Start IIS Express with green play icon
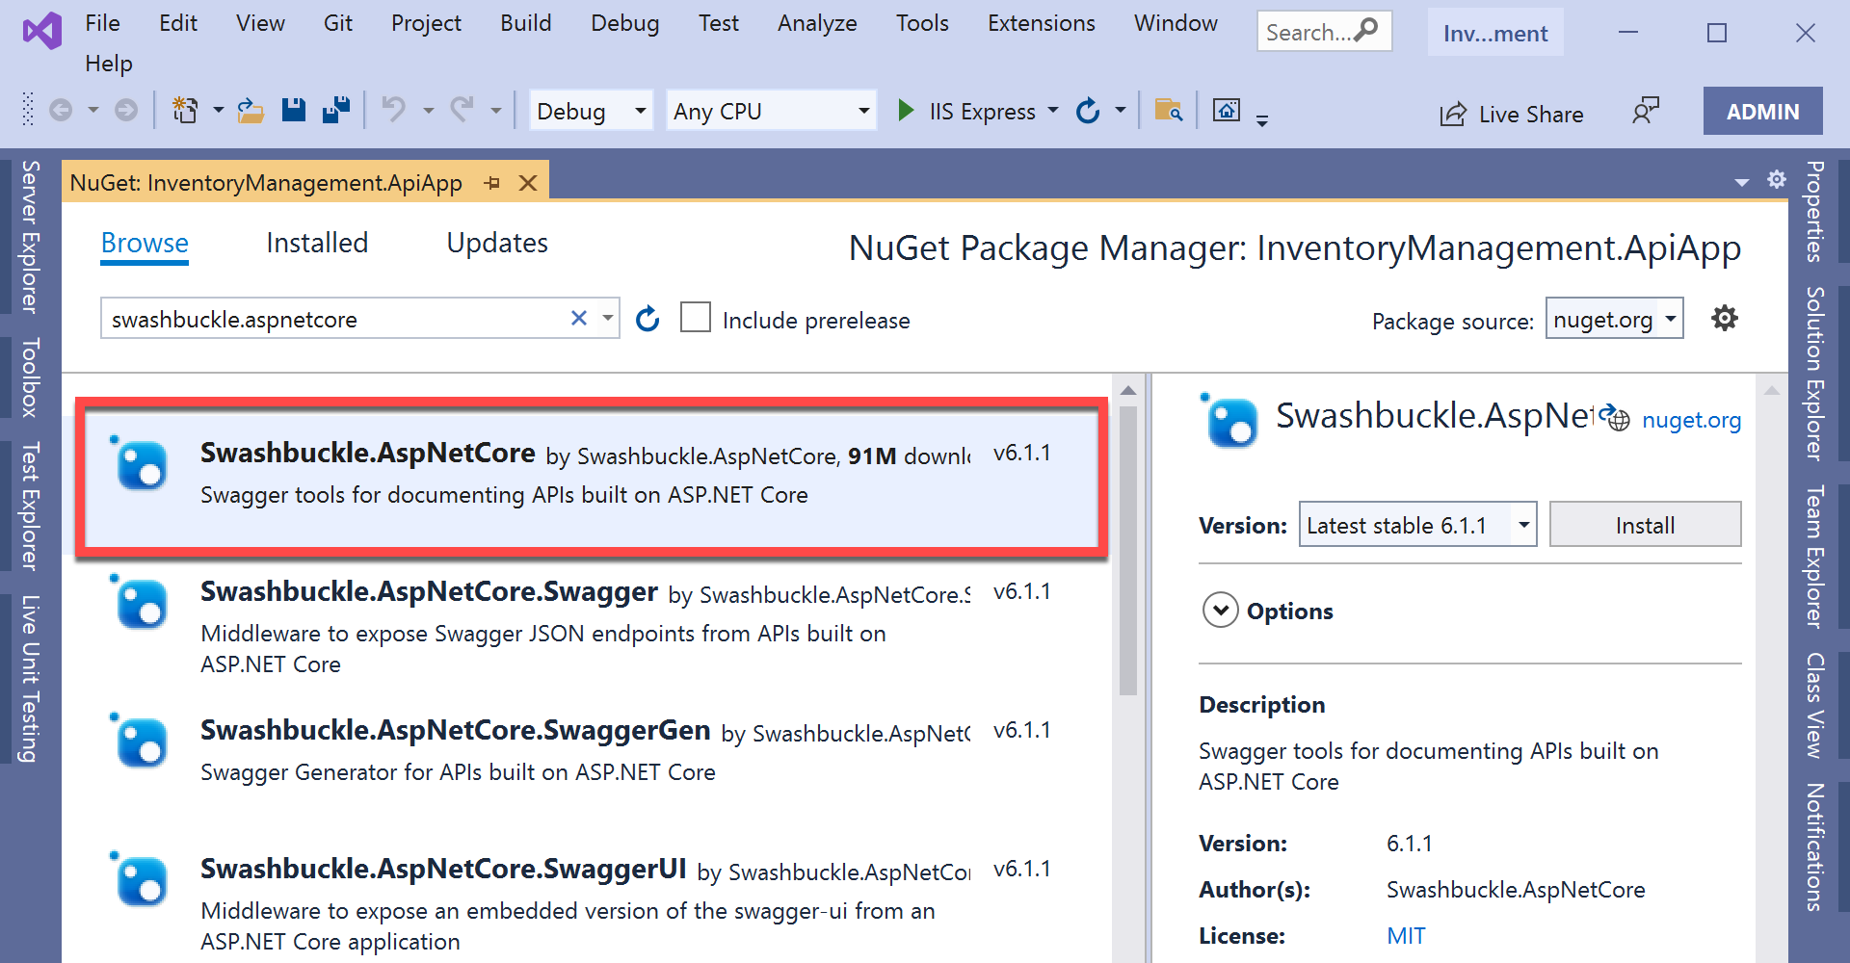 click(x=906, y=111)
